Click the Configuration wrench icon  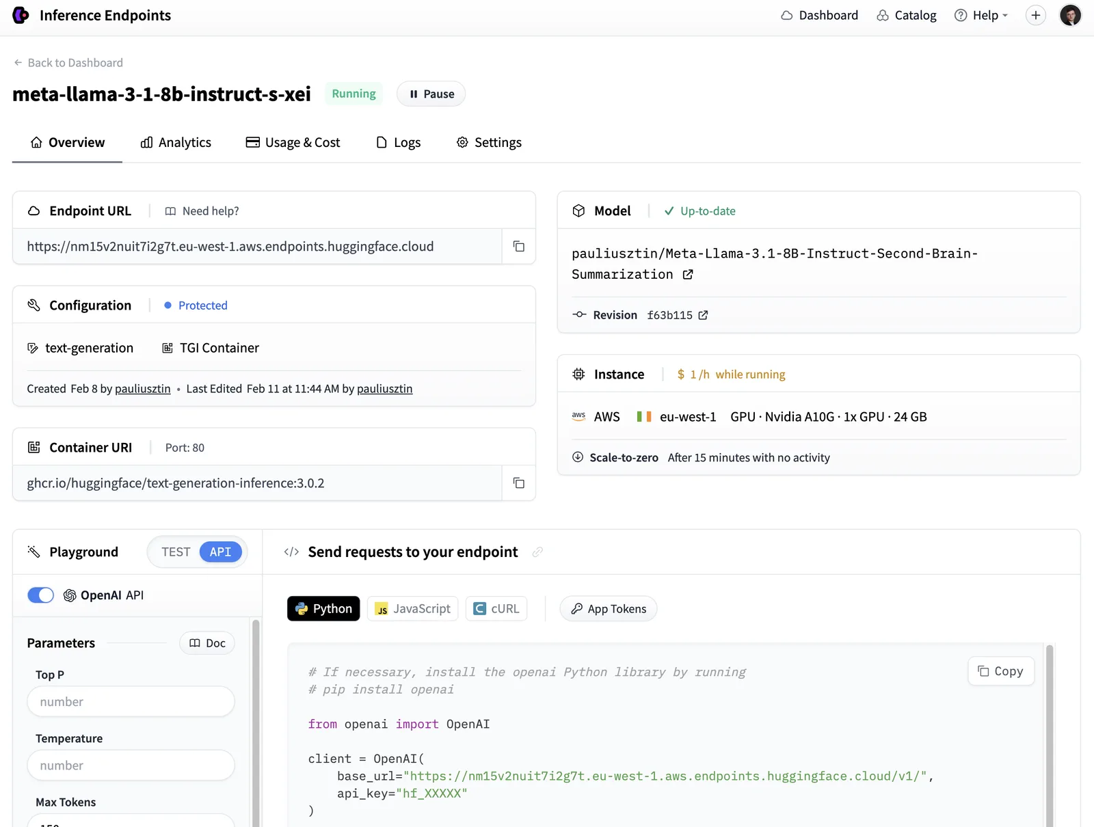coord(34,306)
